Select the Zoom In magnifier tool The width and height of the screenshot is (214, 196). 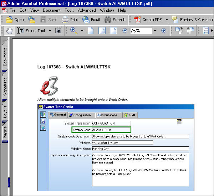tap(74, 31)
